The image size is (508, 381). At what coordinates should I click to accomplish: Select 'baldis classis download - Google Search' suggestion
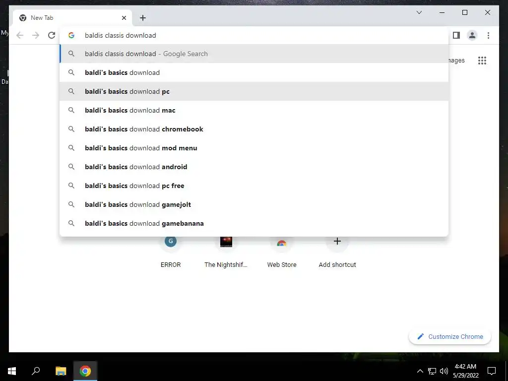[x=254, y=54]
